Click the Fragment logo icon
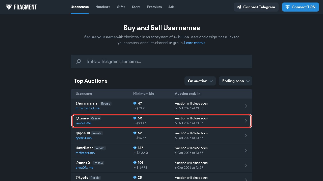 (9, 7)
